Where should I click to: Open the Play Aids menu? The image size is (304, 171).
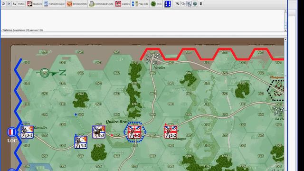pos(140,4)
